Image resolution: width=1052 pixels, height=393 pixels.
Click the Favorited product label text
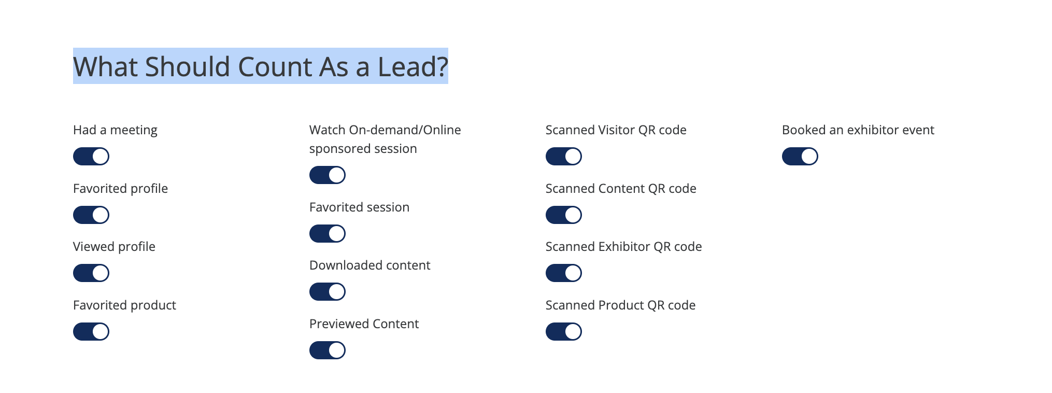(124, 305)
